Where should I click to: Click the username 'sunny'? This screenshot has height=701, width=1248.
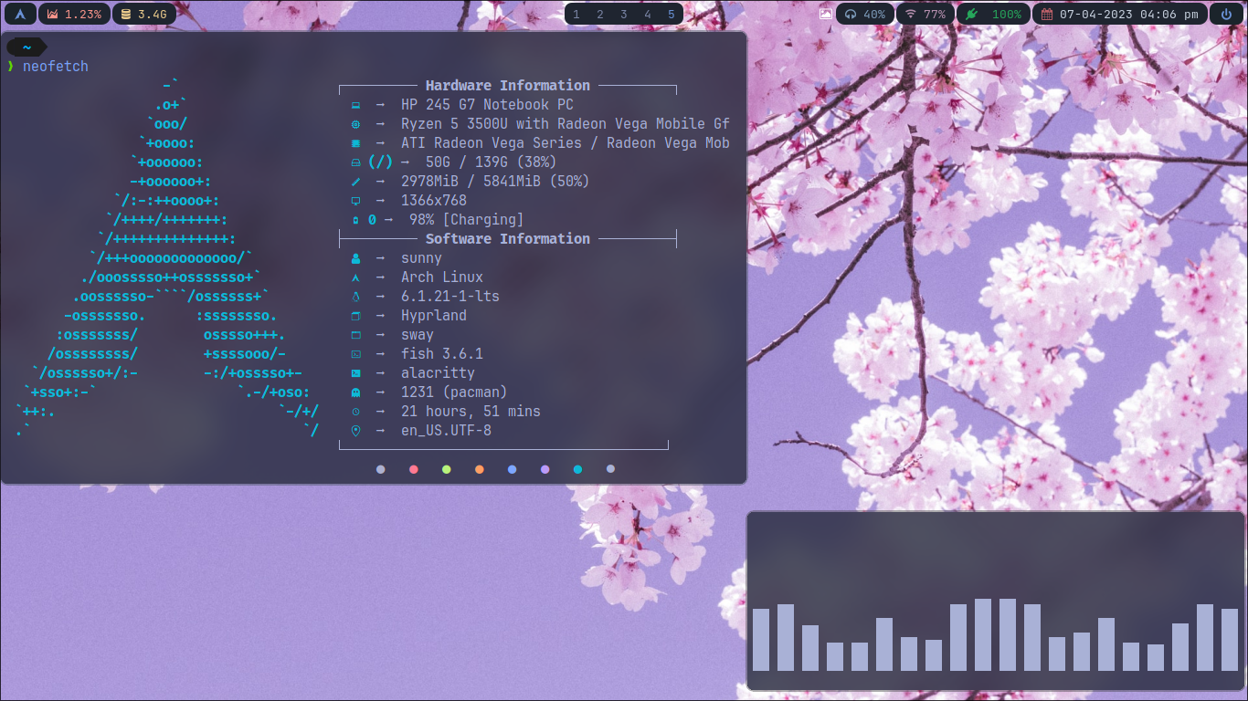pos(421,258)
